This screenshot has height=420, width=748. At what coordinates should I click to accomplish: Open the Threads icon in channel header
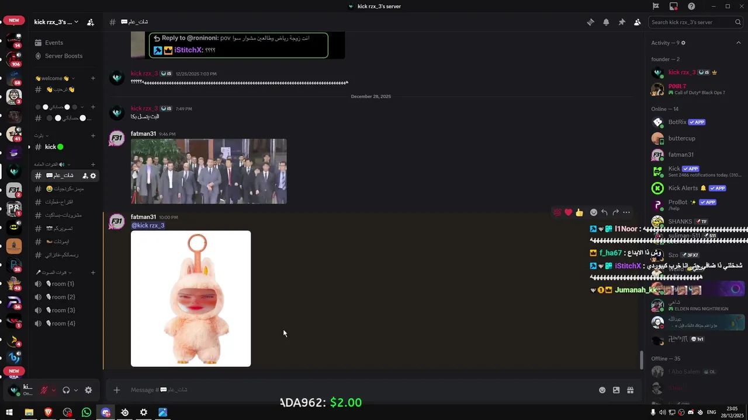tap(591, 22)
